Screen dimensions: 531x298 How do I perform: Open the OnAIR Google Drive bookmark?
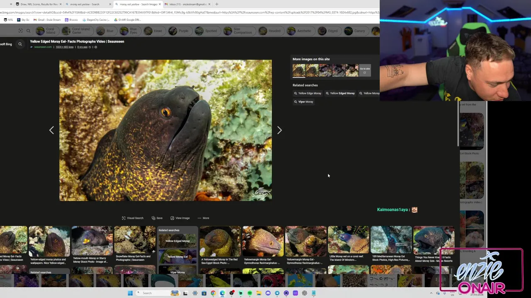click(128, 20)
